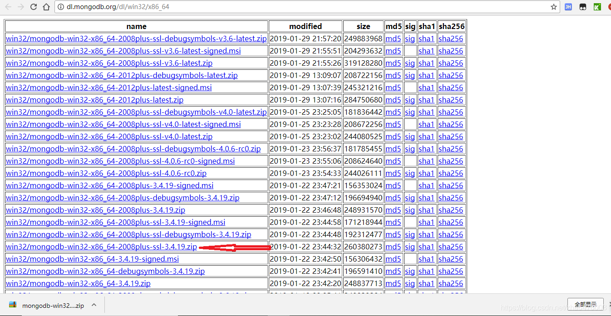The width and height of the screenshot is (611, 316).
Task: Open the JH browser extension
Action: pyautogui.click(x=568, y=7)
